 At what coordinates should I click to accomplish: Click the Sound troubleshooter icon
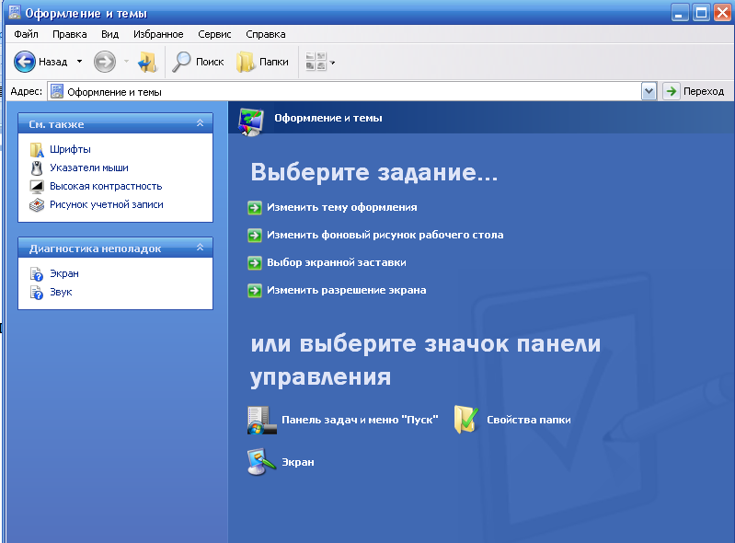click(37, 292)
